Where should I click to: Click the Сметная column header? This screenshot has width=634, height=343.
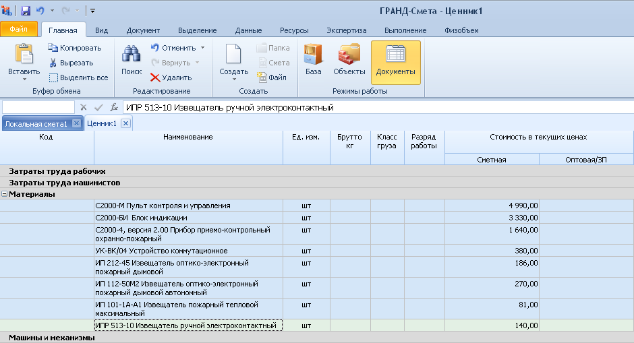pyautogui.click(x=492, y=160)
